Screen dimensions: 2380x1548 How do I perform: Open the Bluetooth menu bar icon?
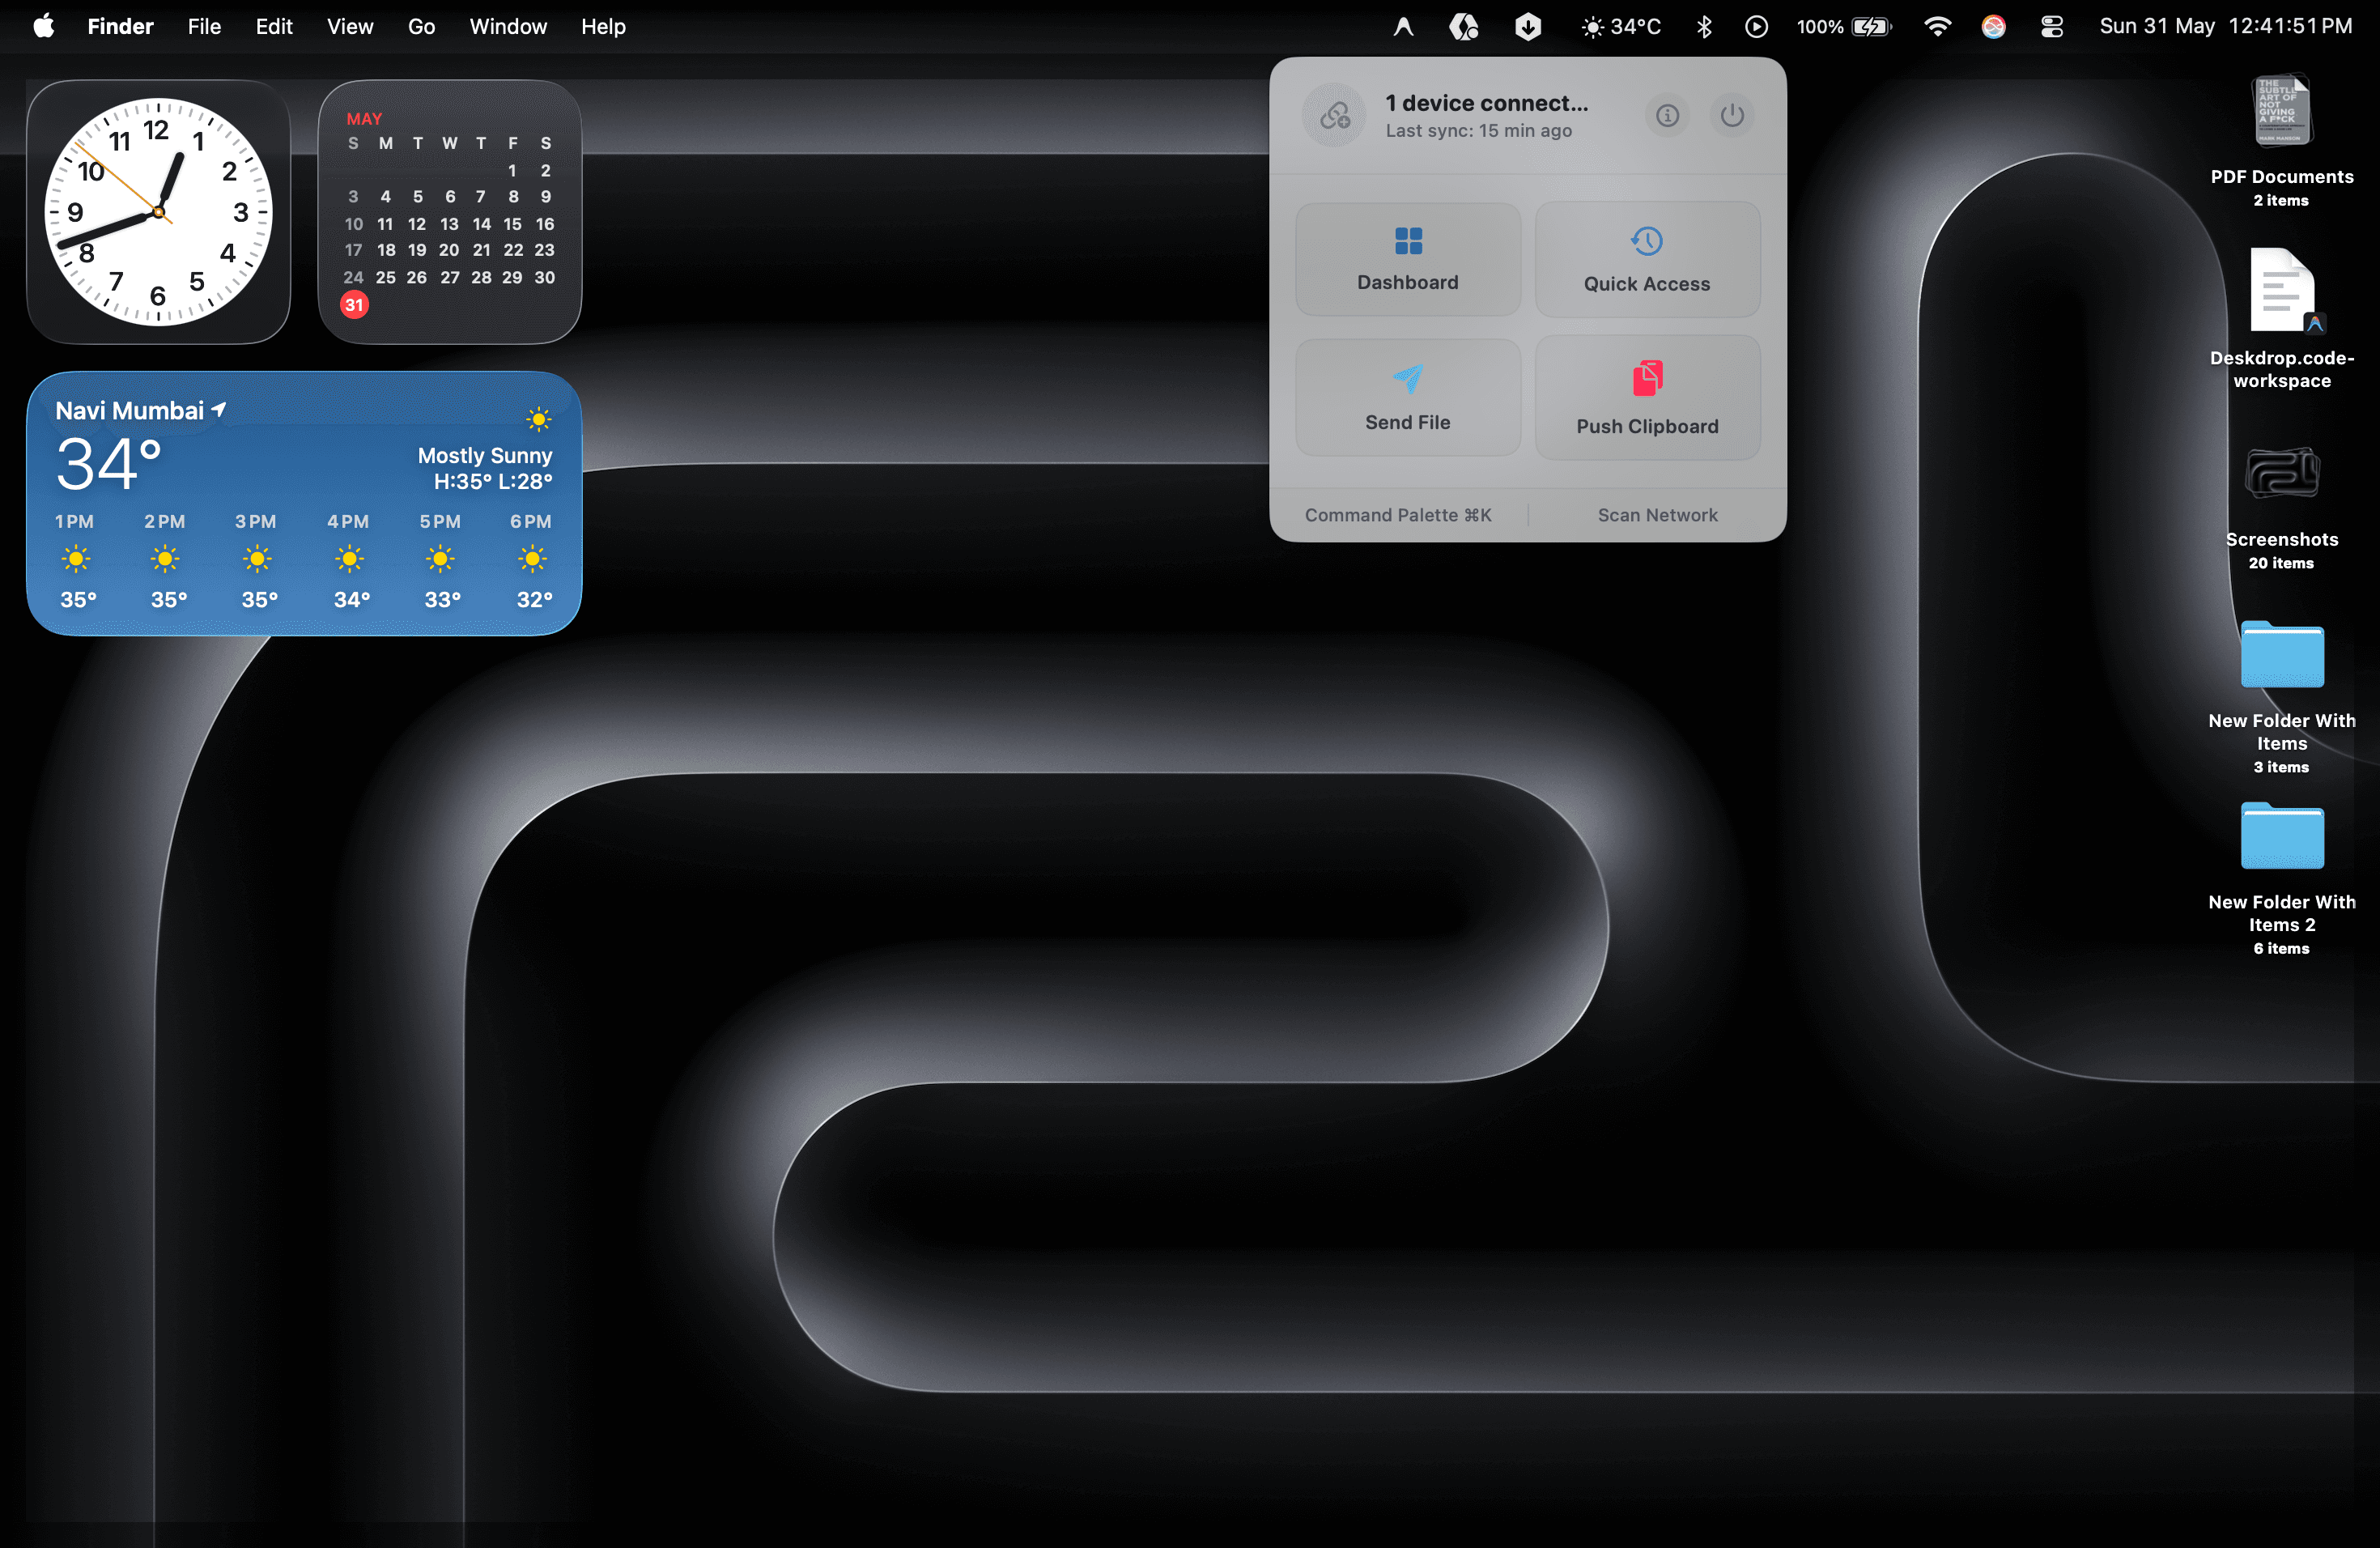click(x=1704, y=26)
